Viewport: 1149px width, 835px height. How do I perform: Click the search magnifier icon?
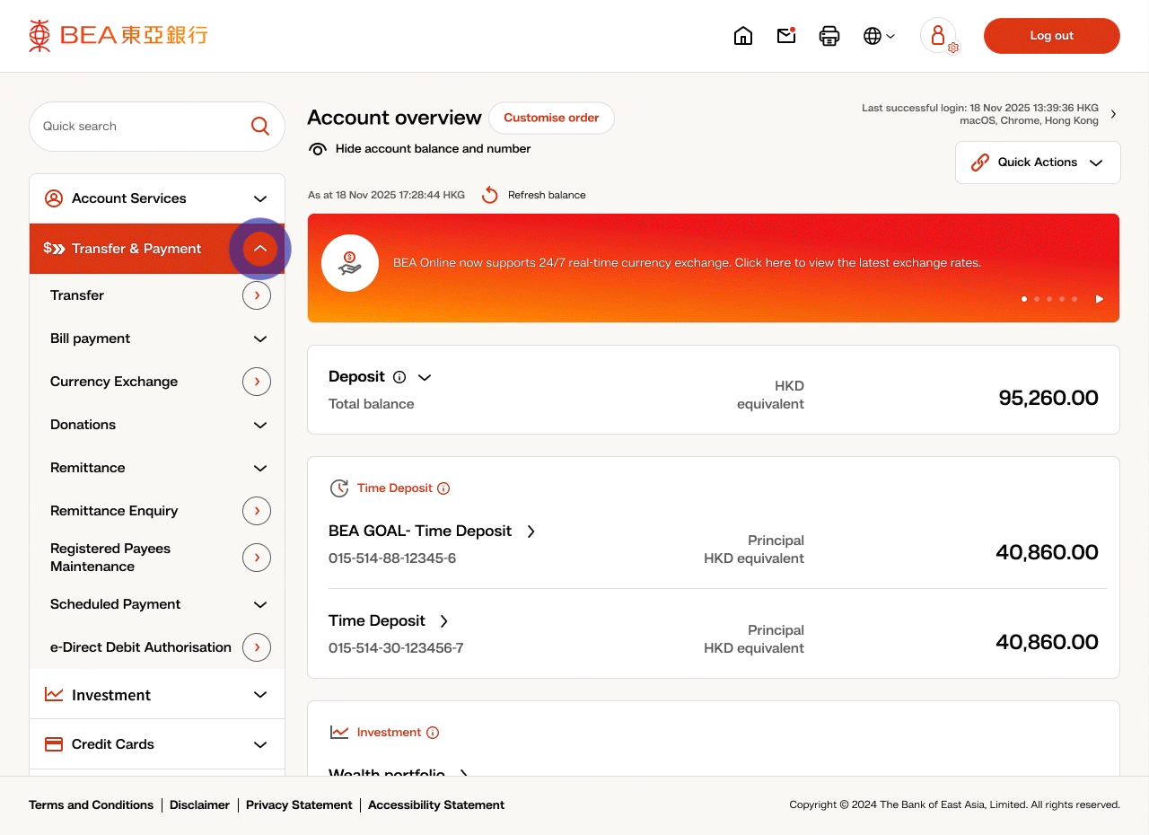point(260,127)
